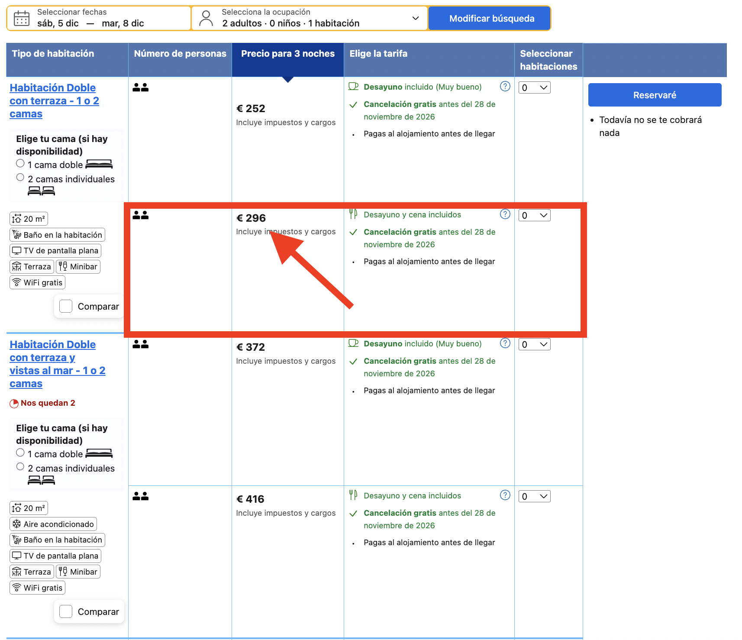Click the WiFi gratis tag in first room
742x640 pixels.
[x=37, y=283]
